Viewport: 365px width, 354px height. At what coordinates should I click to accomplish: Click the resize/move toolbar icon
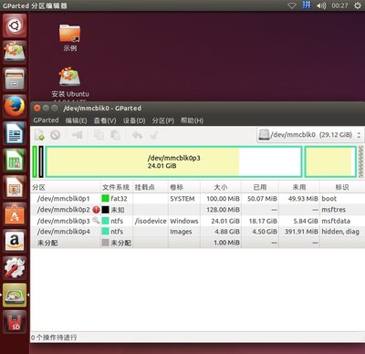tap(78, 135)
